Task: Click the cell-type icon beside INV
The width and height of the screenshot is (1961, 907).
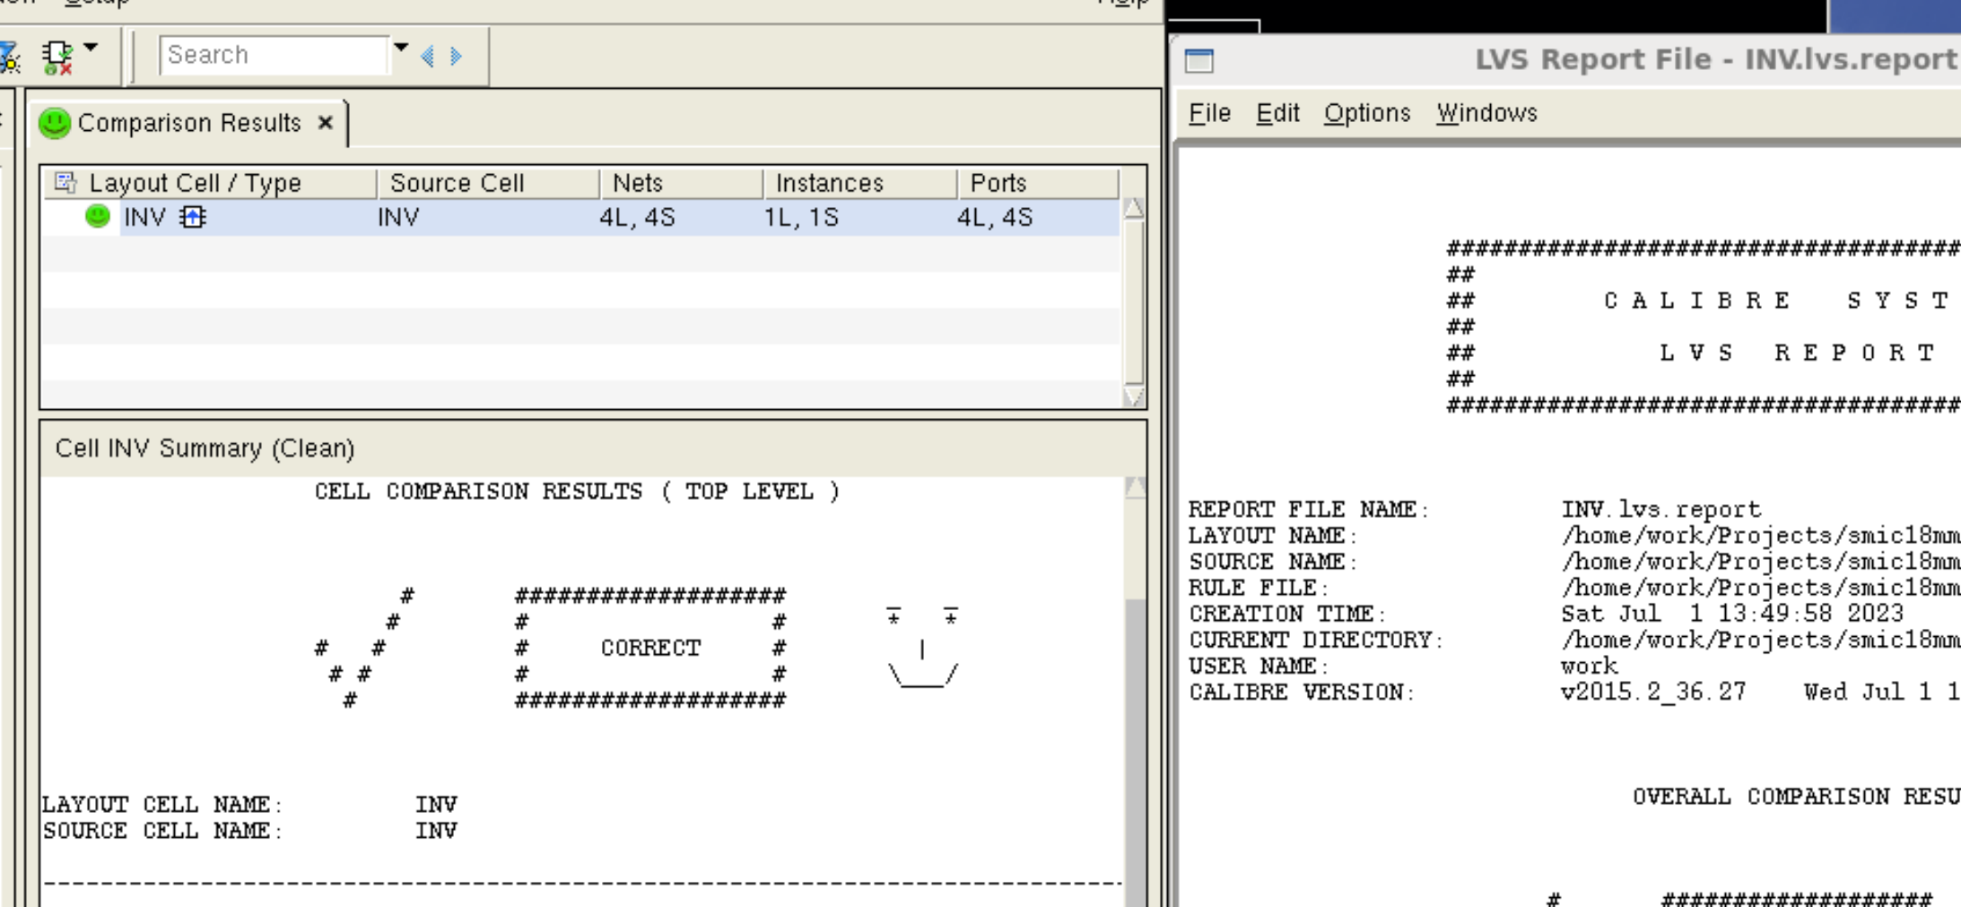Action: click(x=193, y=217)
